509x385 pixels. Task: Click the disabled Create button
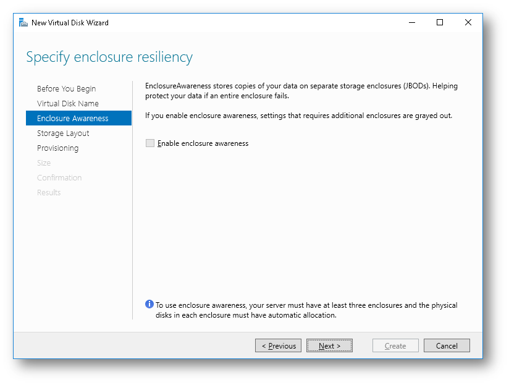(x=395, y=346)
